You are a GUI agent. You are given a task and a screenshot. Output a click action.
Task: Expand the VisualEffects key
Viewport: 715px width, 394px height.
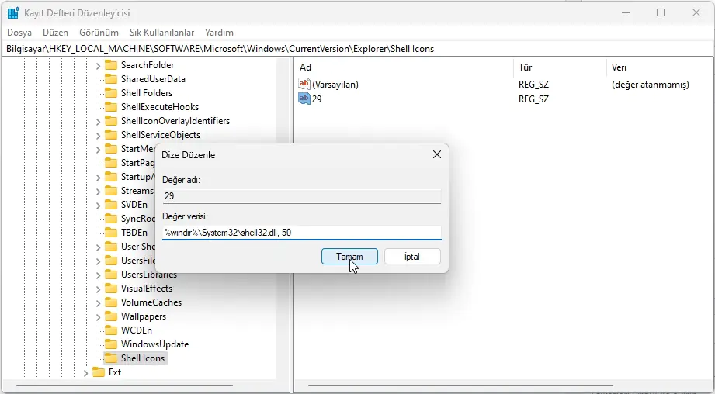[98, 289]
